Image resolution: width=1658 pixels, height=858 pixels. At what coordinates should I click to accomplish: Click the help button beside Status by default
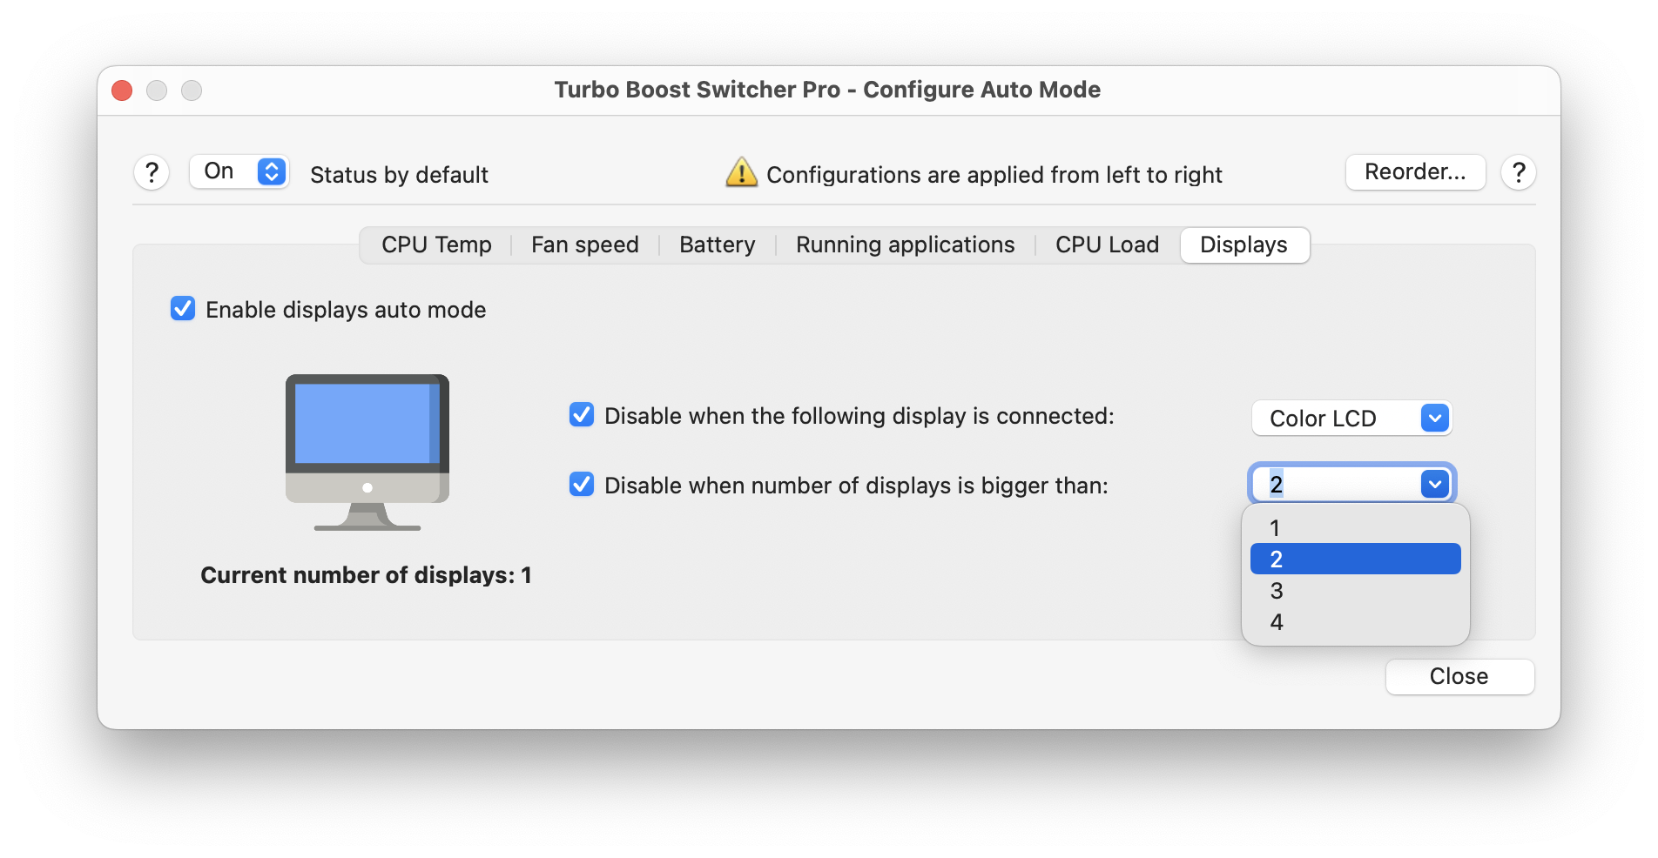[152, 172]
